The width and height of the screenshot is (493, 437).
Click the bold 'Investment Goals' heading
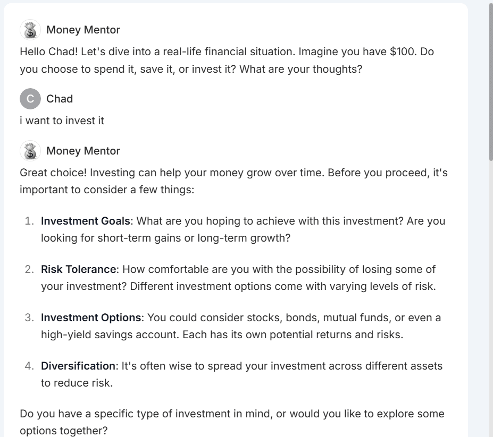[86, 221]
